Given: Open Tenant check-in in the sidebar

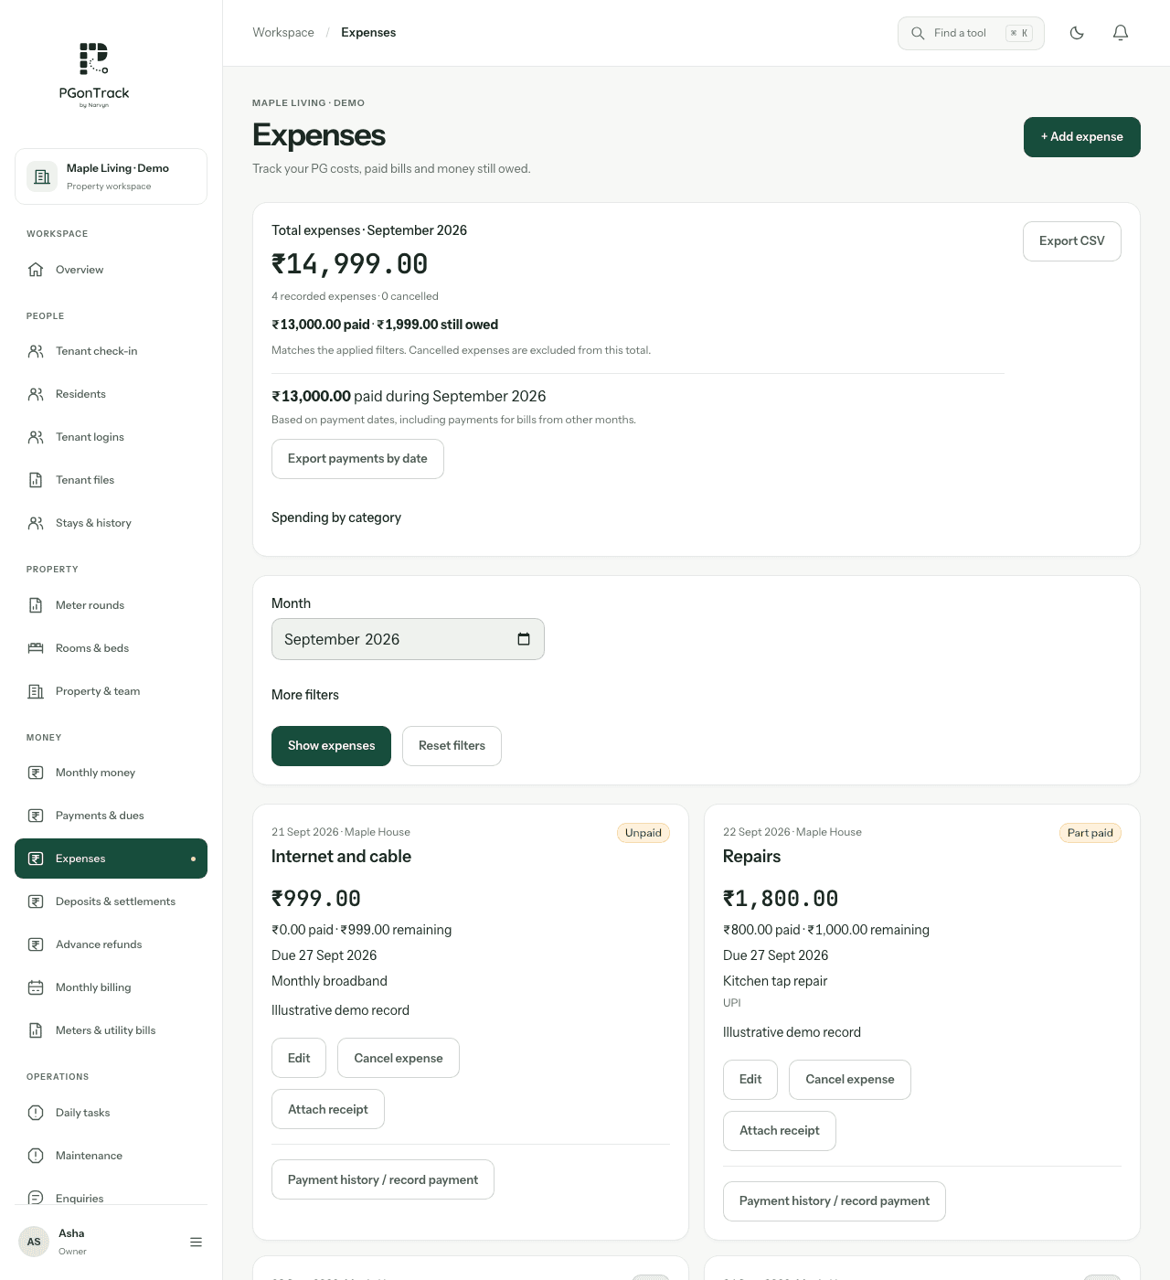Looking at the screenshot, I should pyautogui.click(x=111, y=351).
